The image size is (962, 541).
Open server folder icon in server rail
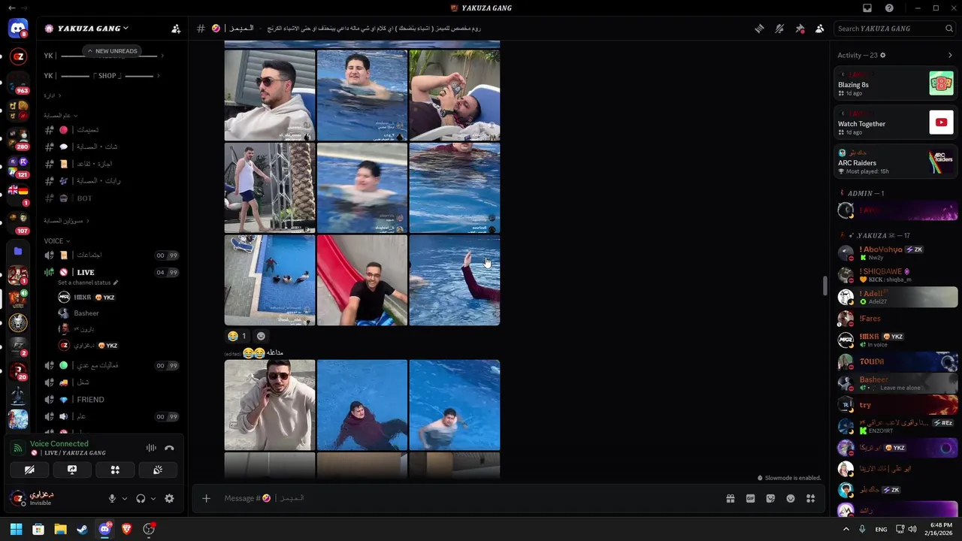click(x=18, y=251)
